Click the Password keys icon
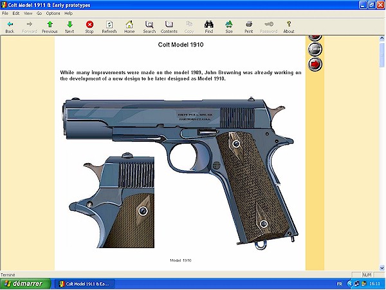This screenshot has height=290, width=386. coord(268,24)
